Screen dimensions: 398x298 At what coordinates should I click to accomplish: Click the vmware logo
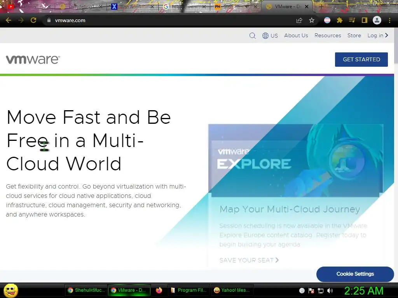pyautogui.click(x=33, y=59)
